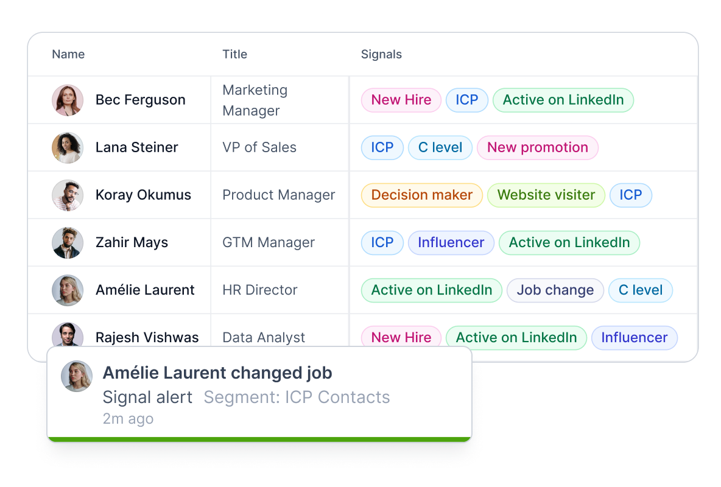Click the Name column header
This screenshot has height=487, width=721.
(x=68, y=54)
